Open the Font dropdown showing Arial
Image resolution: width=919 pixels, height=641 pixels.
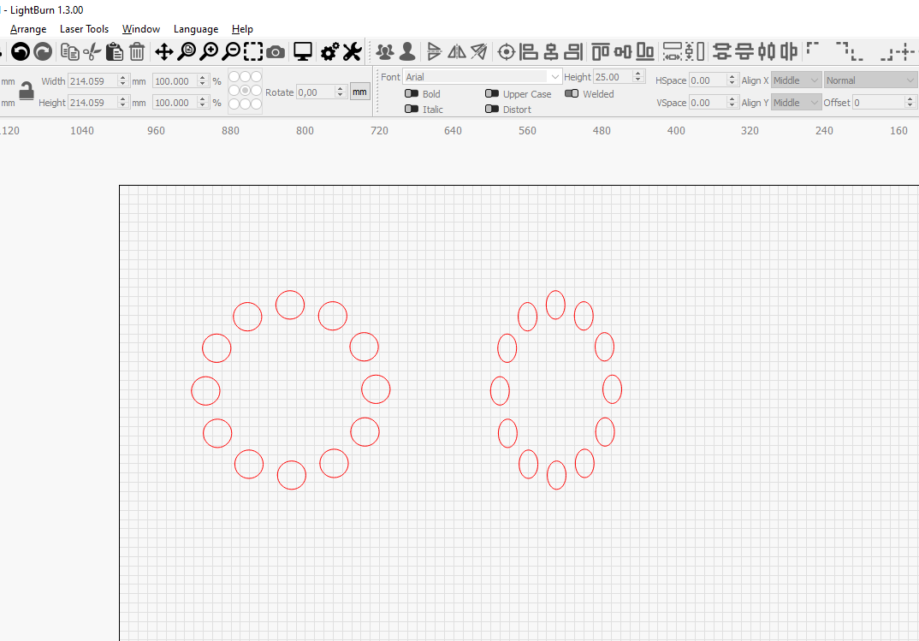tap(482, 77)
